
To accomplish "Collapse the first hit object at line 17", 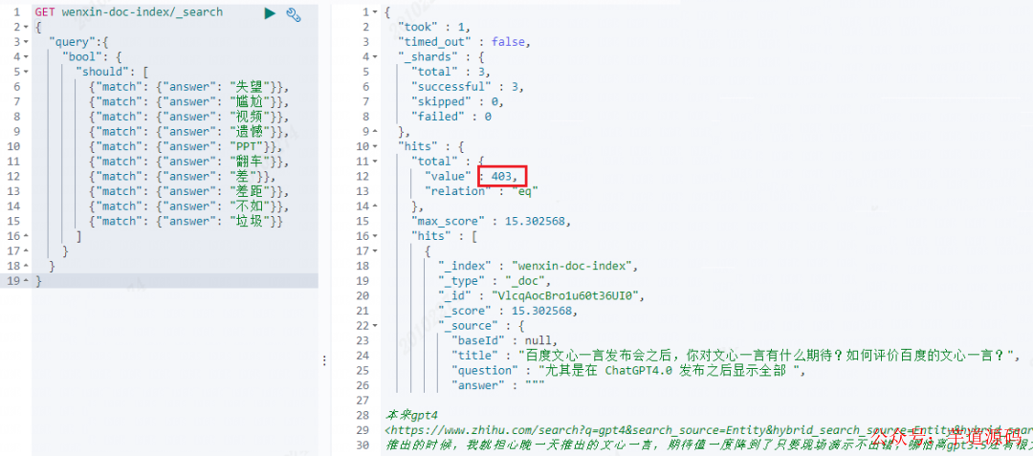I will [x=376, y=250].
